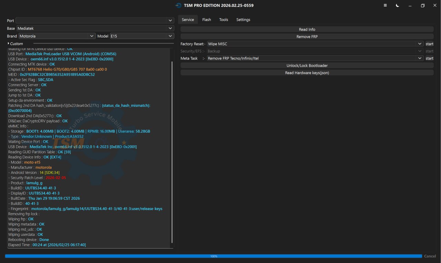Open the Meta Task dropdown
441x263 pixels.
(x=315, y=59)
